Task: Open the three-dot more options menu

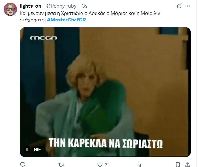Action: pyautogui.click(x=188, y=6)
